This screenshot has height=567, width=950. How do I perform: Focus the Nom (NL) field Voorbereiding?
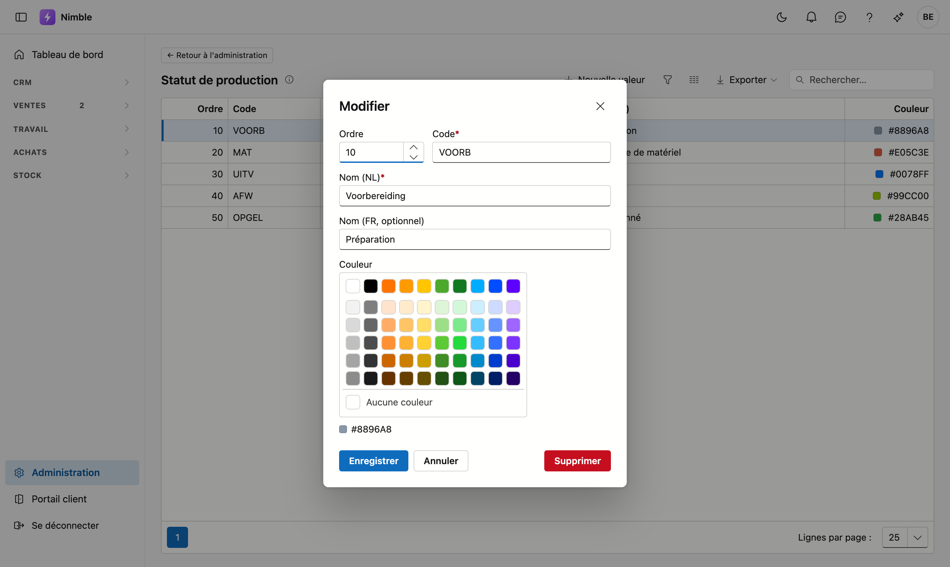475,196
